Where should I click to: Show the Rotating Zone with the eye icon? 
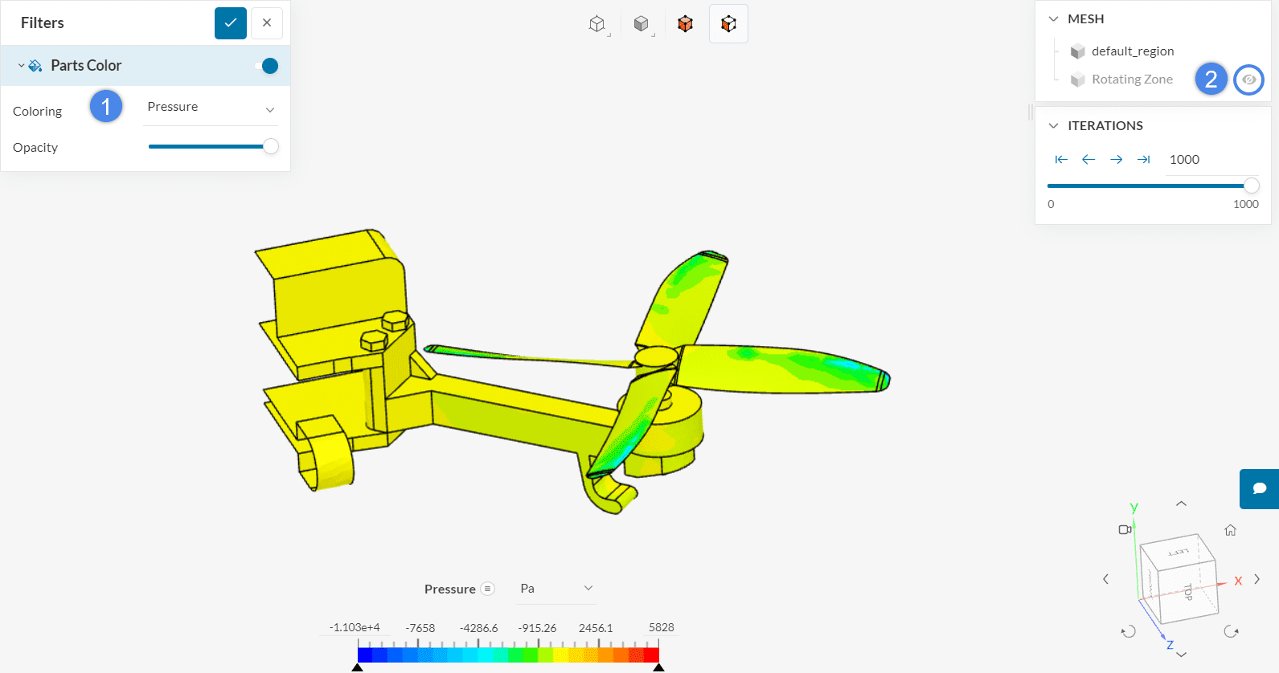1248,80
